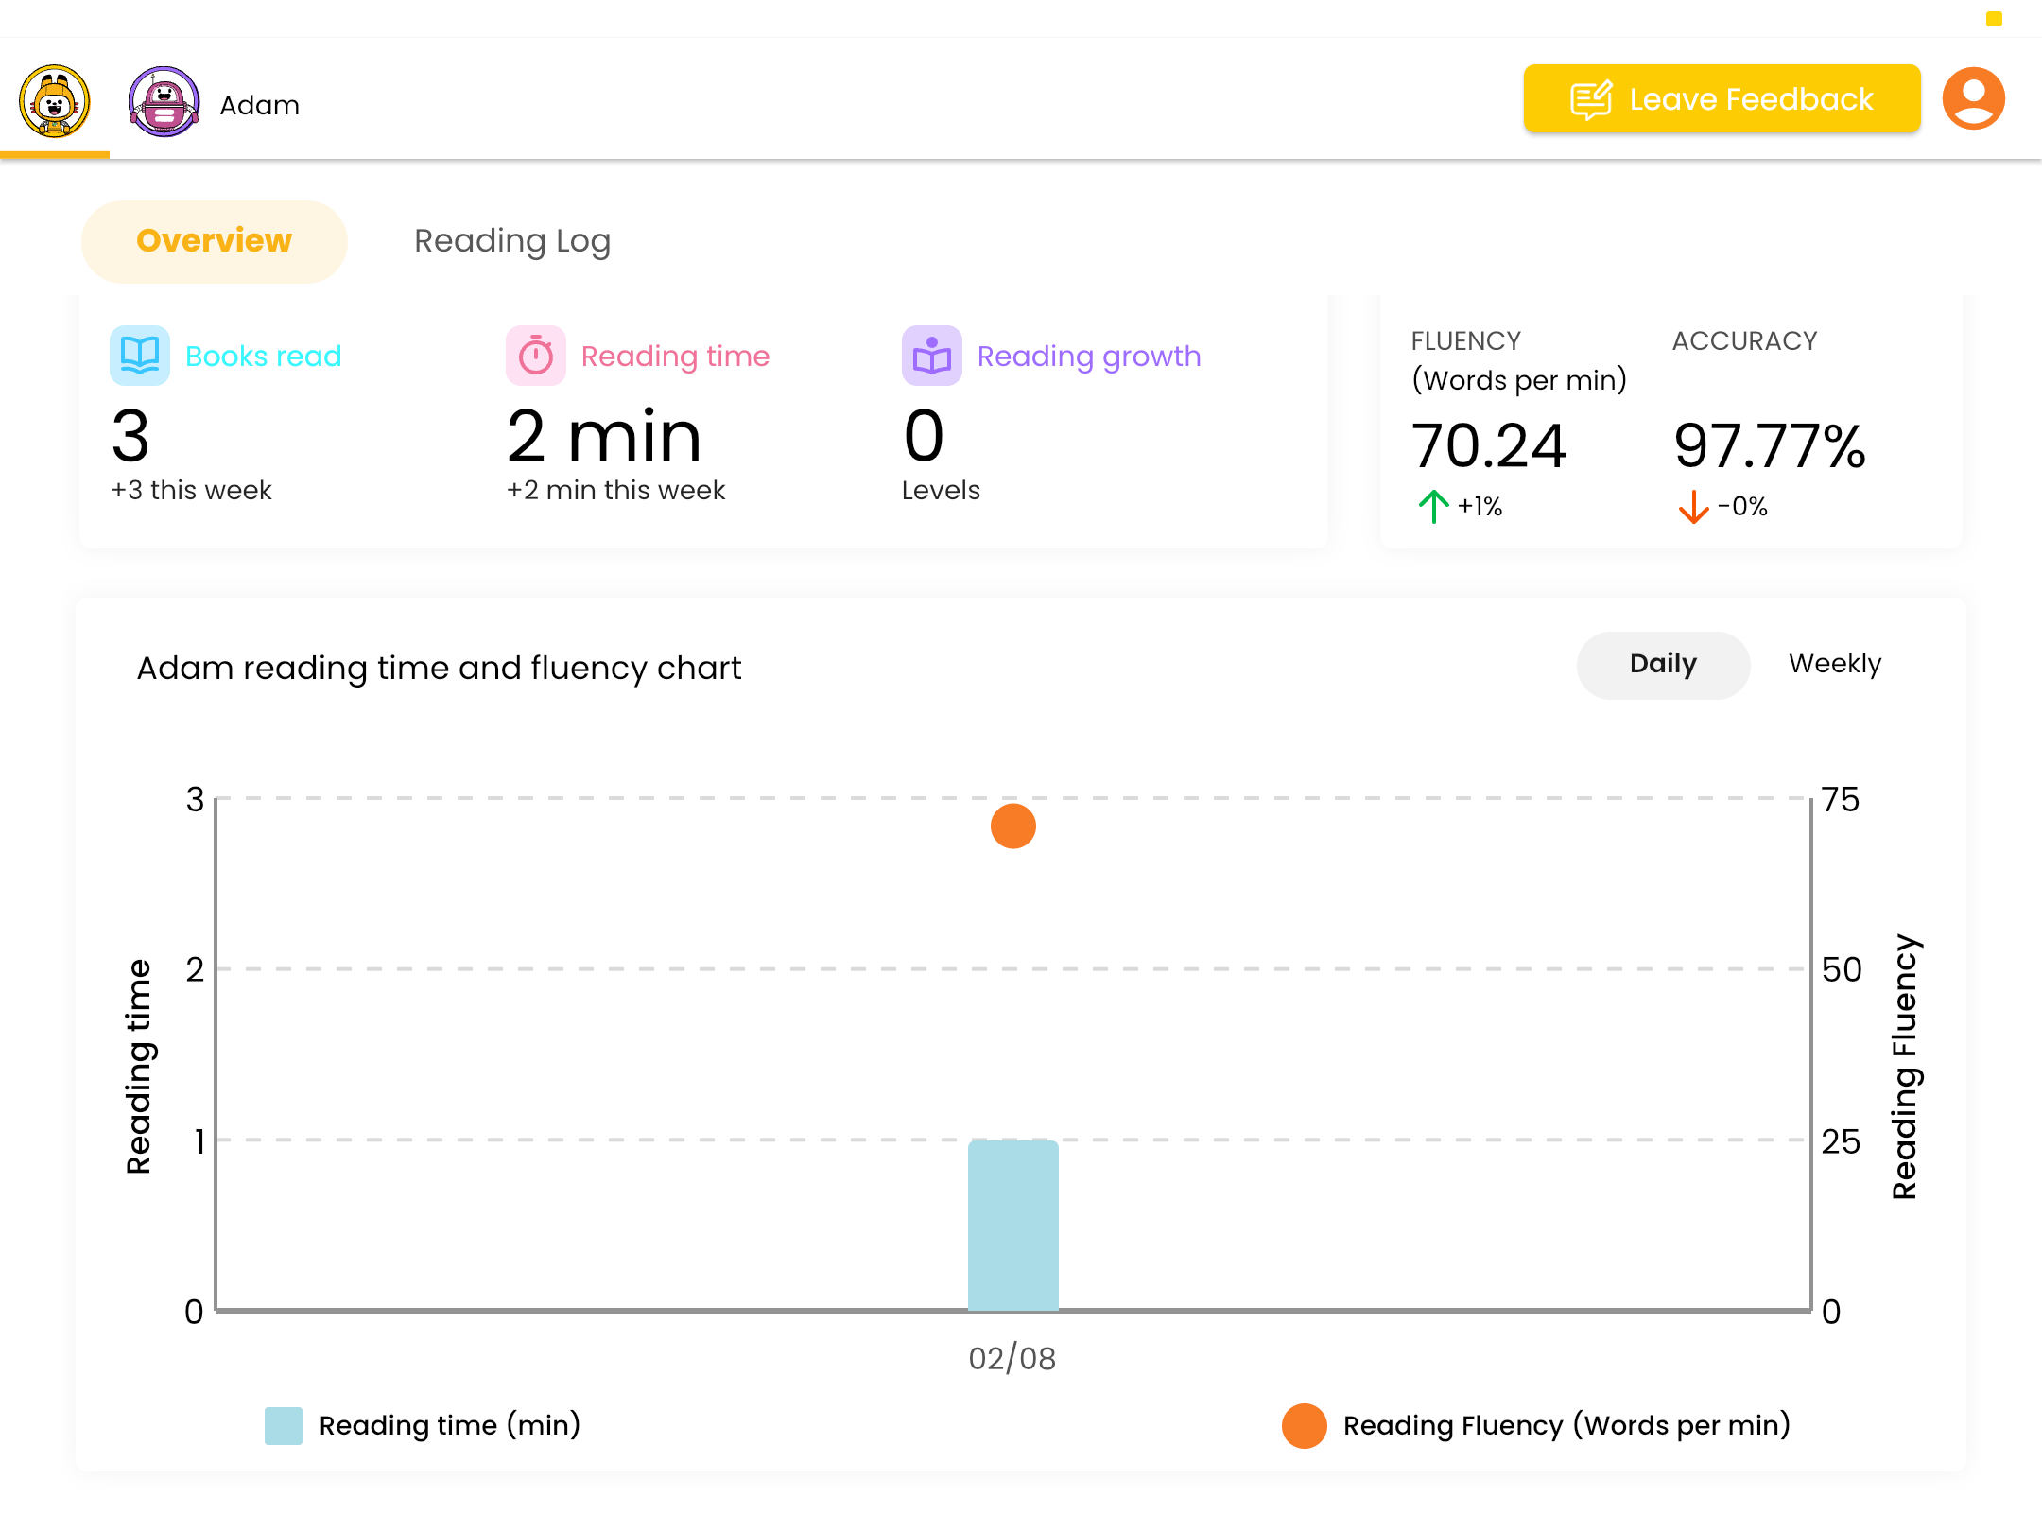Click the Leave Feedback button
This screenshot has width=2042, height=1532.
click(x=1721, y=98)
